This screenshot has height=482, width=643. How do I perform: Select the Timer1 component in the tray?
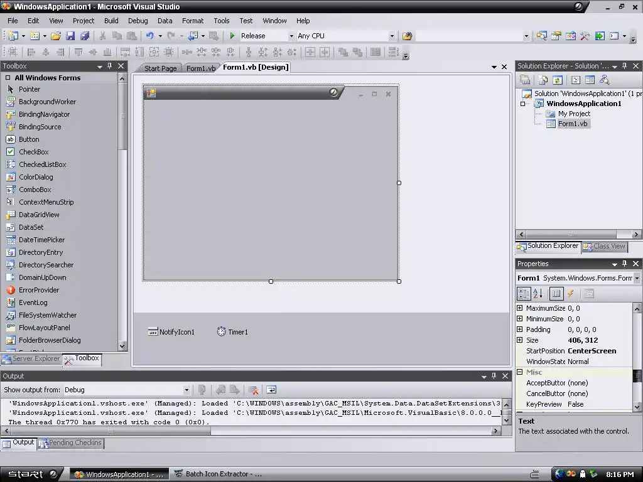pos(232,332)
